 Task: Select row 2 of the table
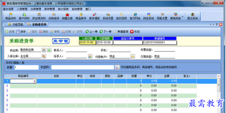tap(100, 86)
